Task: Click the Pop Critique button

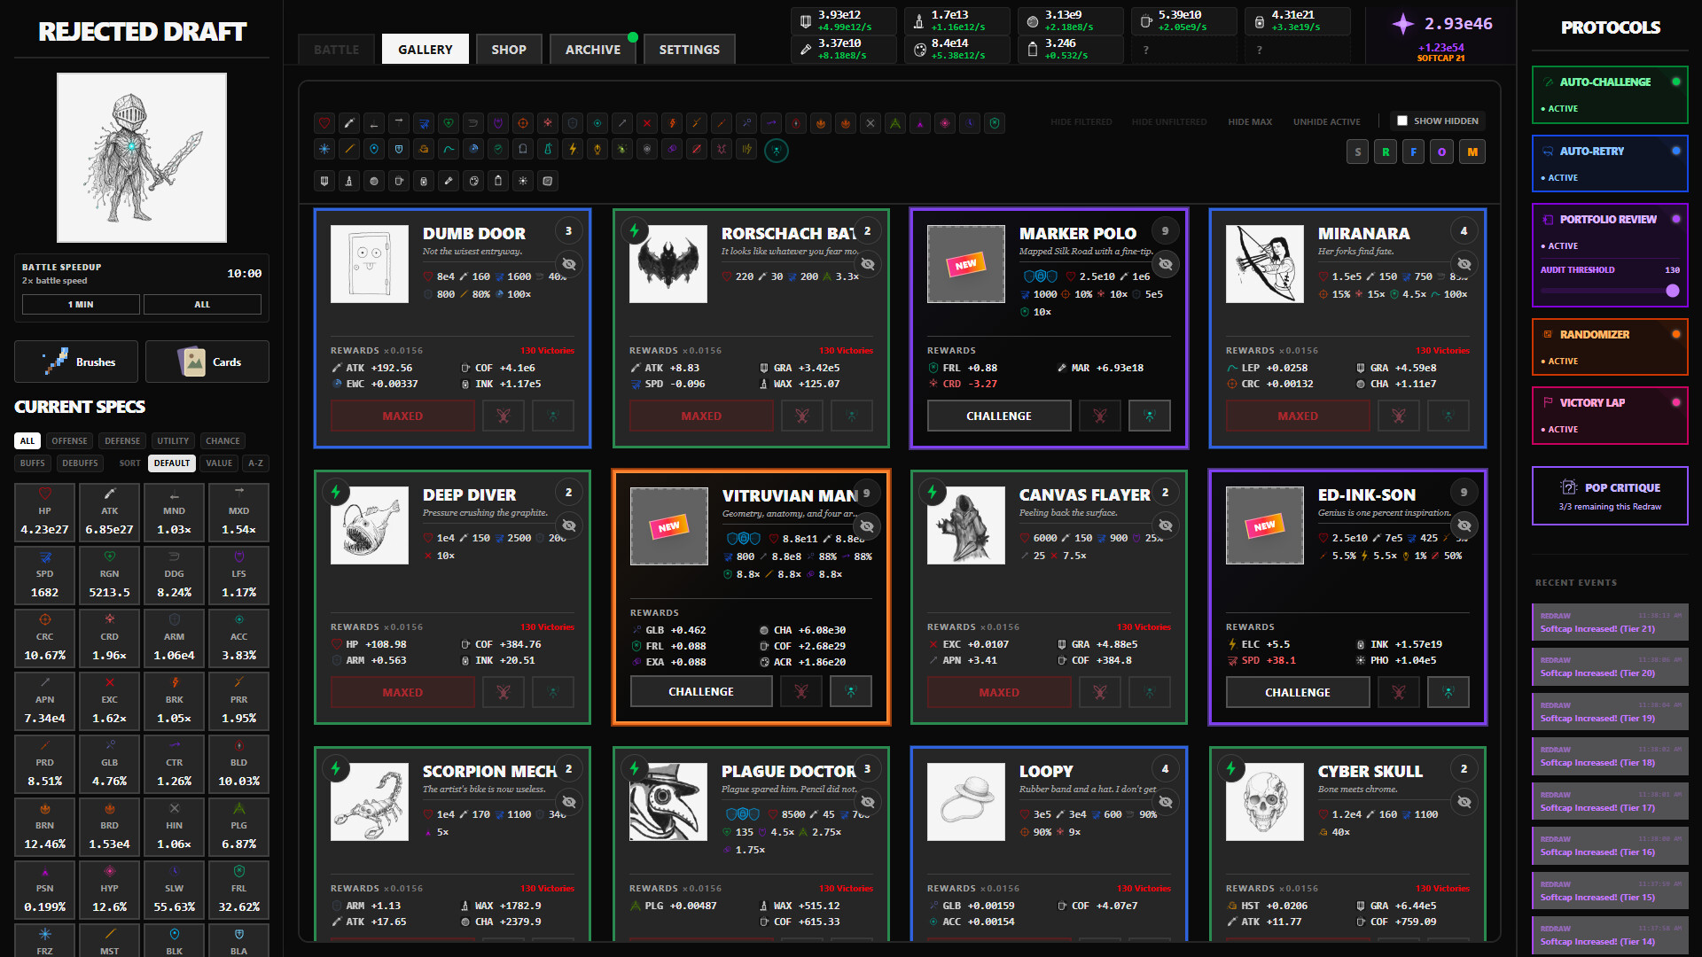Action: click(1610, 496)
